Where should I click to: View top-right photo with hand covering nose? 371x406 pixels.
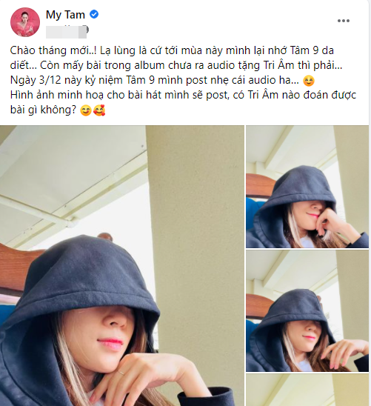tap(307, 187)
